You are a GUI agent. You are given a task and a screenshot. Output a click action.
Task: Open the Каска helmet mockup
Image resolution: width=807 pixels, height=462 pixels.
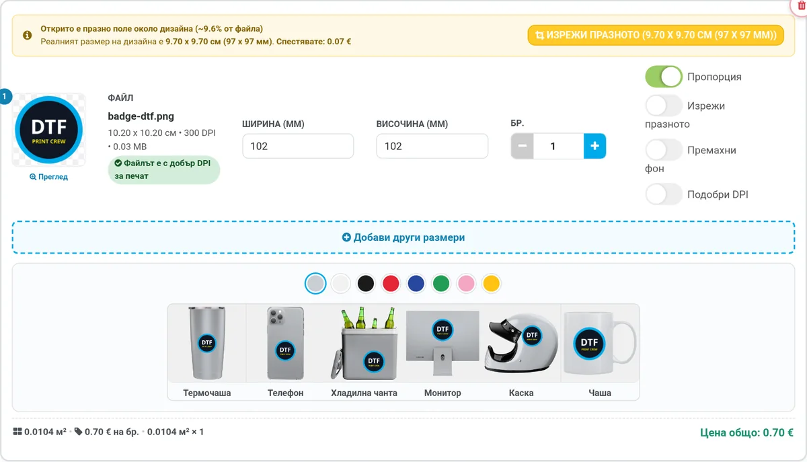click(521, 352)
